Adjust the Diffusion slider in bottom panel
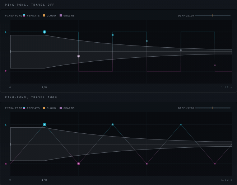 pyautogui.click(x=213, y=108)
